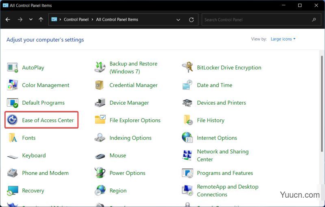
Task: Open the View by Large icons dropdown
Action: tap(283, 39)
